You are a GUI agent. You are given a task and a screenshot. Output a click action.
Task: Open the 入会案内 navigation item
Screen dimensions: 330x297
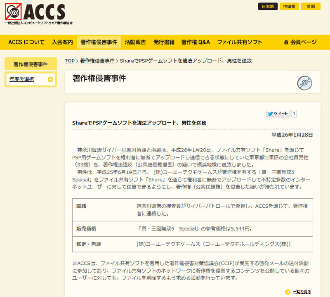(62, 42)
